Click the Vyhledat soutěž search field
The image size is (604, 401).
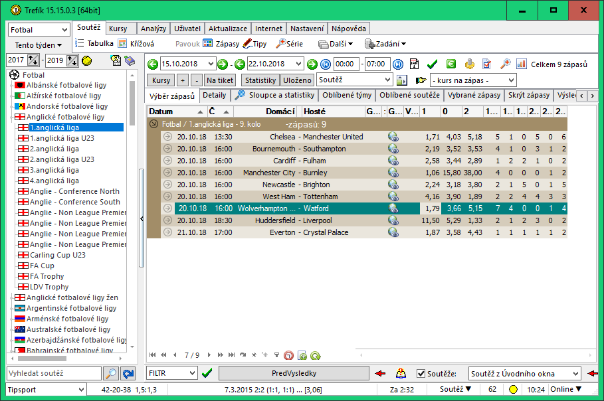[x=54, y=373]
